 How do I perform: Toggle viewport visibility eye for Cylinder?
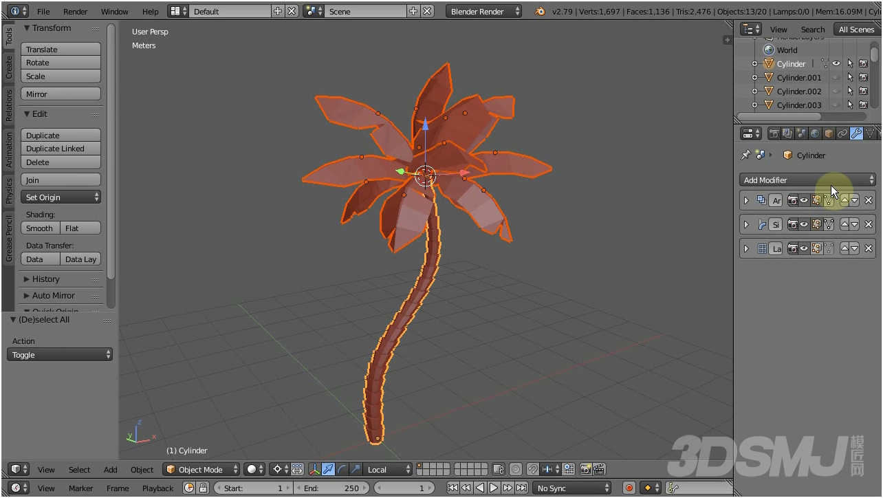tap(836, 64)
